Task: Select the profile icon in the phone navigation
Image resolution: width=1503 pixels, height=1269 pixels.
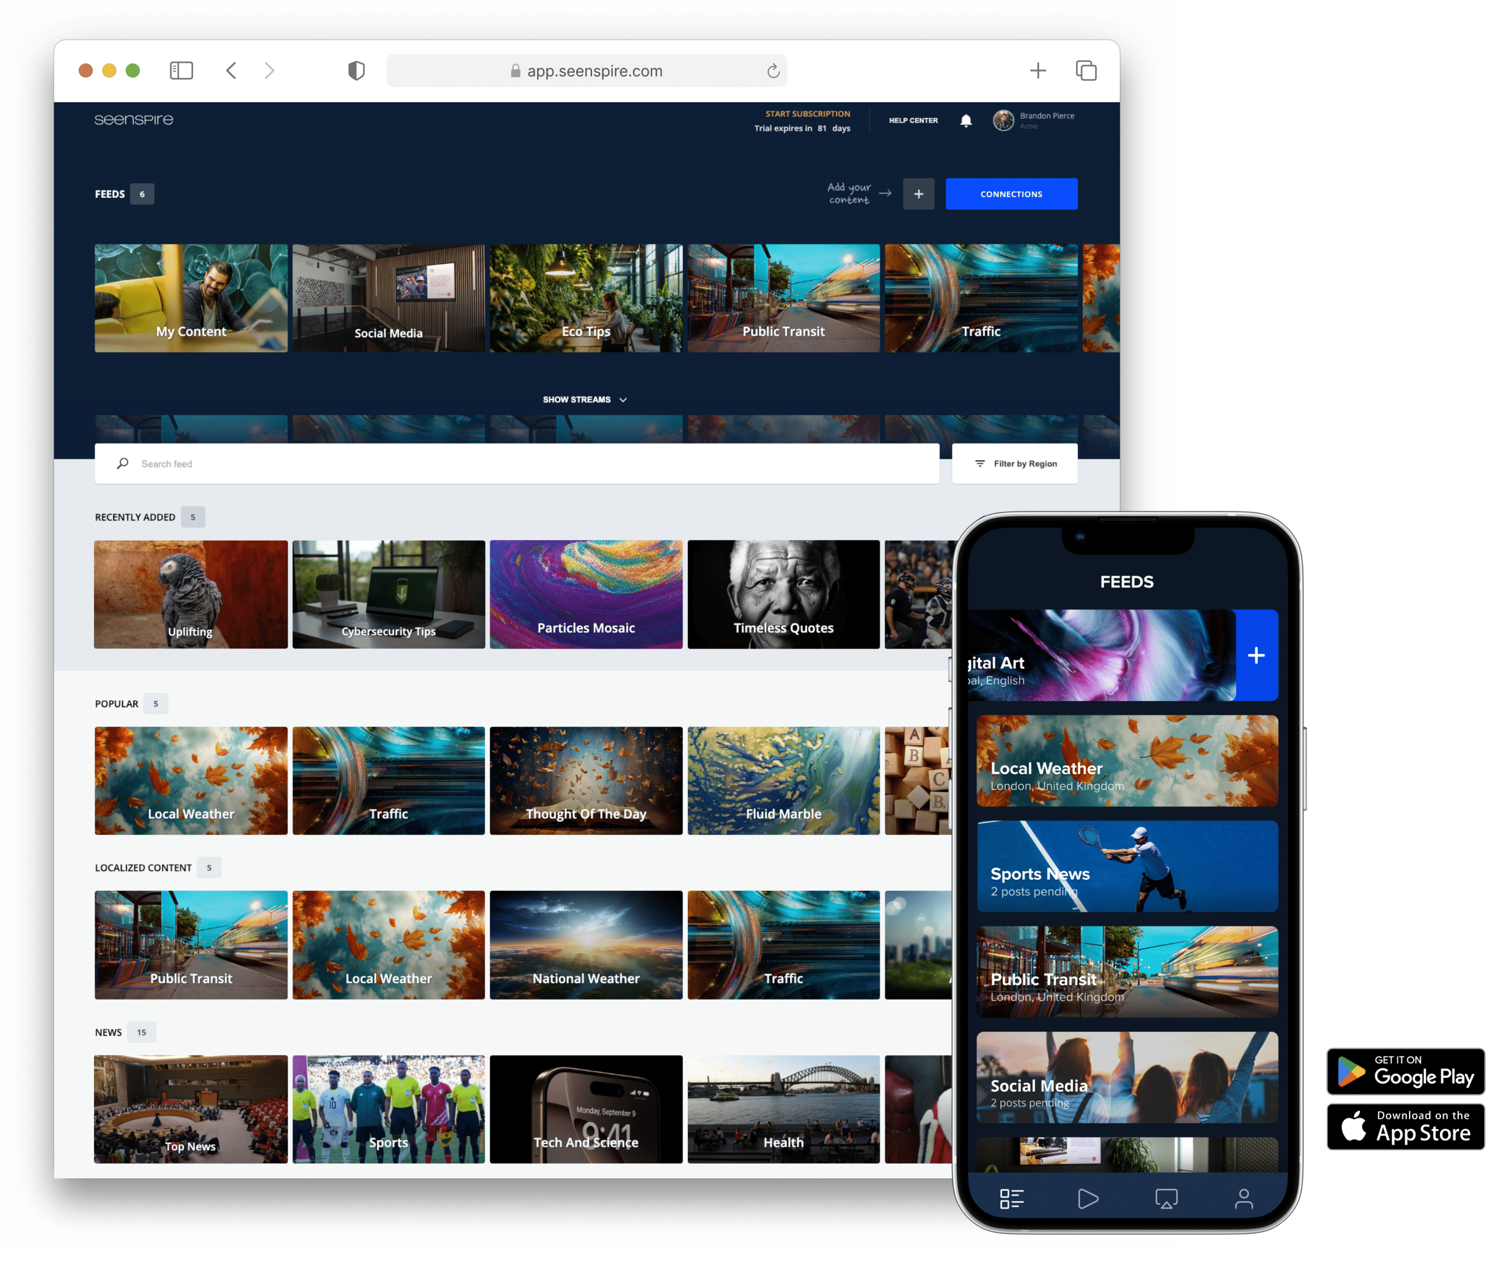Action: 1244,1199
